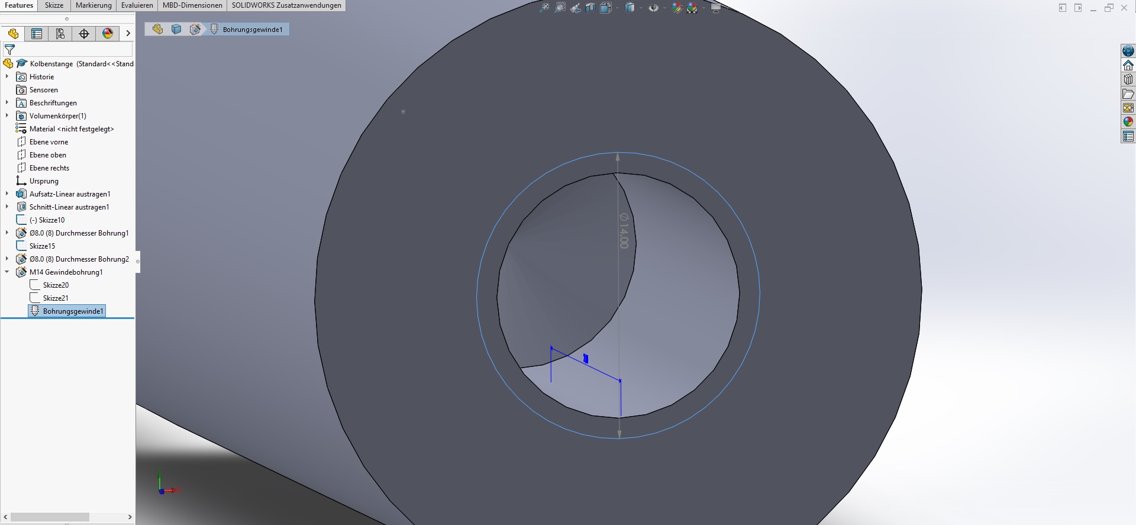The width and height of the screenshot is (1136, 525).
Task: Expand the Historie tree node
Action: pos(7,77)
